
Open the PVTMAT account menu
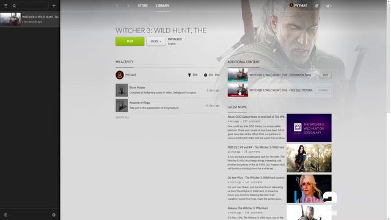click(298, 5)
